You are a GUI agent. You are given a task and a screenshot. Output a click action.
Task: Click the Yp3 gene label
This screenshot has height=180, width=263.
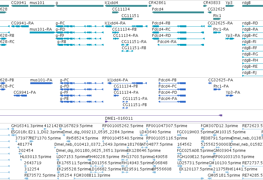point(229,3)
